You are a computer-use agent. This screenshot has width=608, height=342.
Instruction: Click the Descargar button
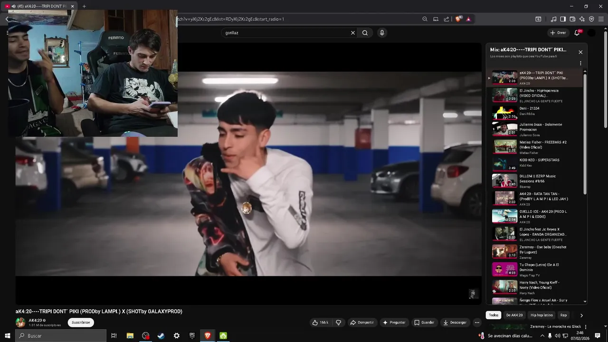click(x=455, y=323)
